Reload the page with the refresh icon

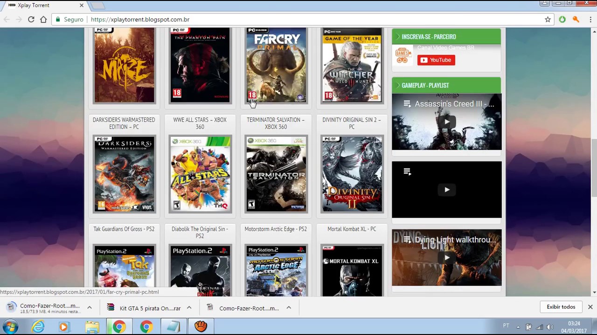click(31, 20)
